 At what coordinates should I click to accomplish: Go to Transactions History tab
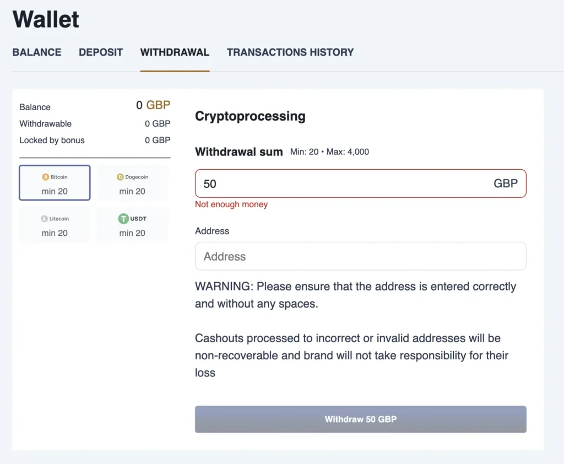point(290,52)
